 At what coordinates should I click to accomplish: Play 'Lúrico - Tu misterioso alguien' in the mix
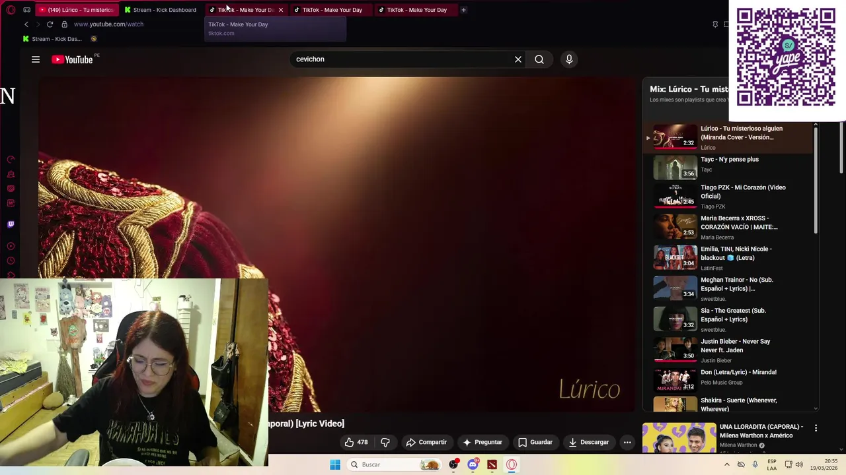(728, 137)
